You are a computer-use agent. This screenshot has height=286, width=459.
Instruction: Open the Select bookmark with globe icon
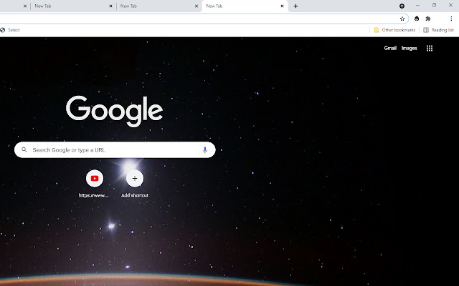(x=10, y=30)
